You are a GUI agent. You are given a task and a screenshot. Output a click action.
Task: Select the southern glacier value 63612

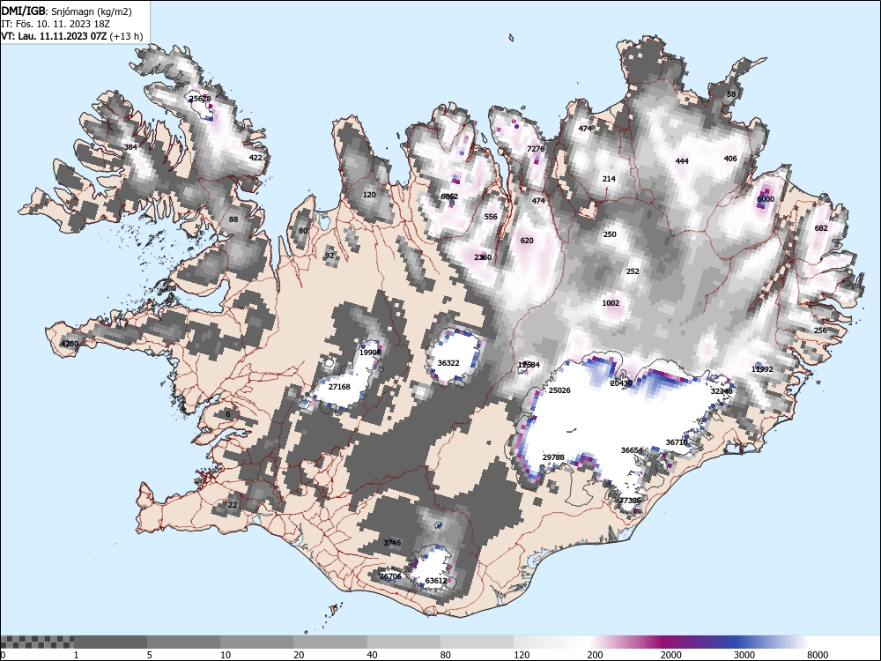(x=436, y=581)
